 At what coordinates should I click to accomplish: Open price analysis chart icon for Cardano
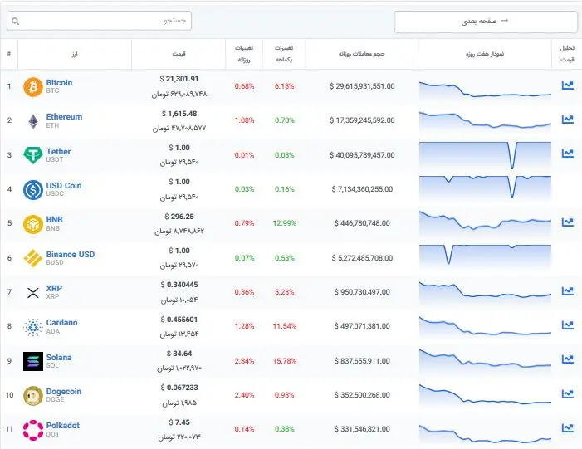(568, 325)
